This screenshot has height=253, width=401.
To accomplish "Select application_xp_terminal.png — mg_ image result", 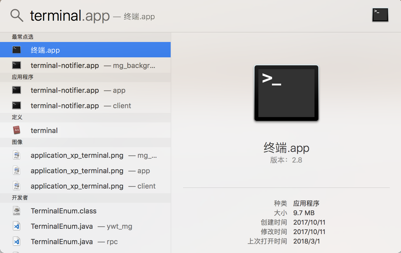I will (x=86, y=155).
